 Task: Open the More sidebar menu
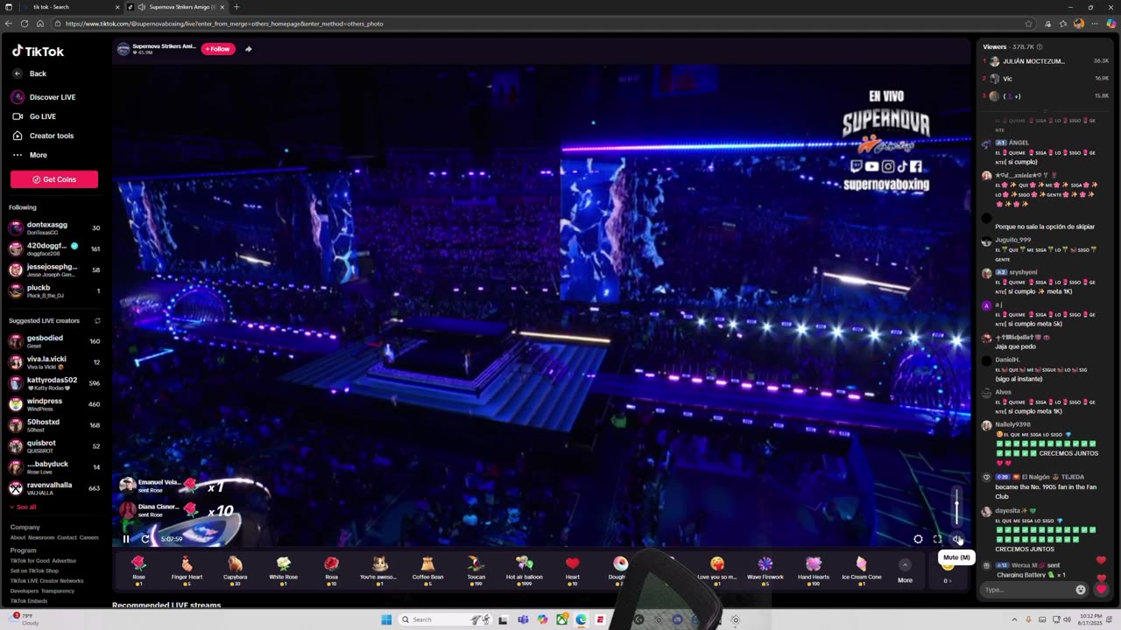point(30,155)
